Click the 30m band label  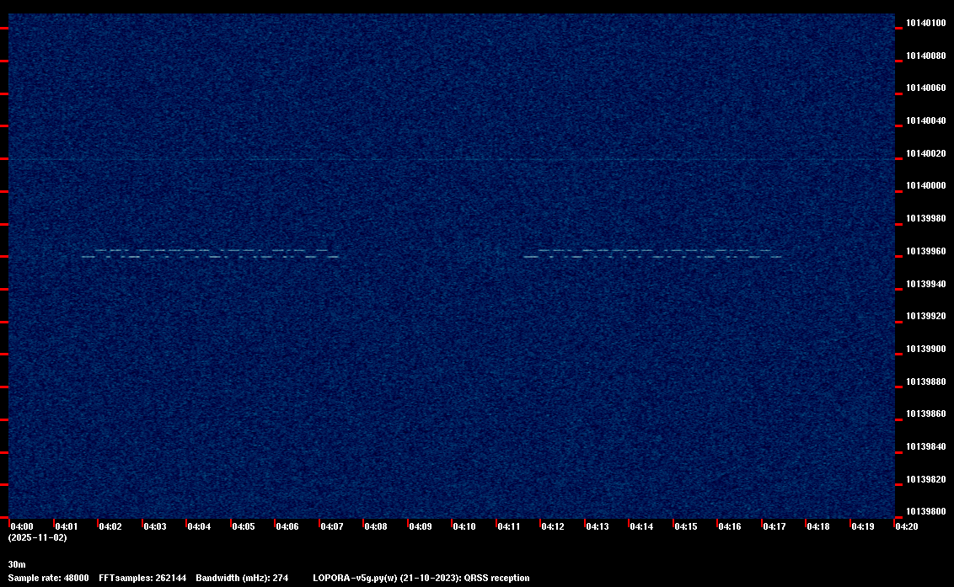pos(16,564)
